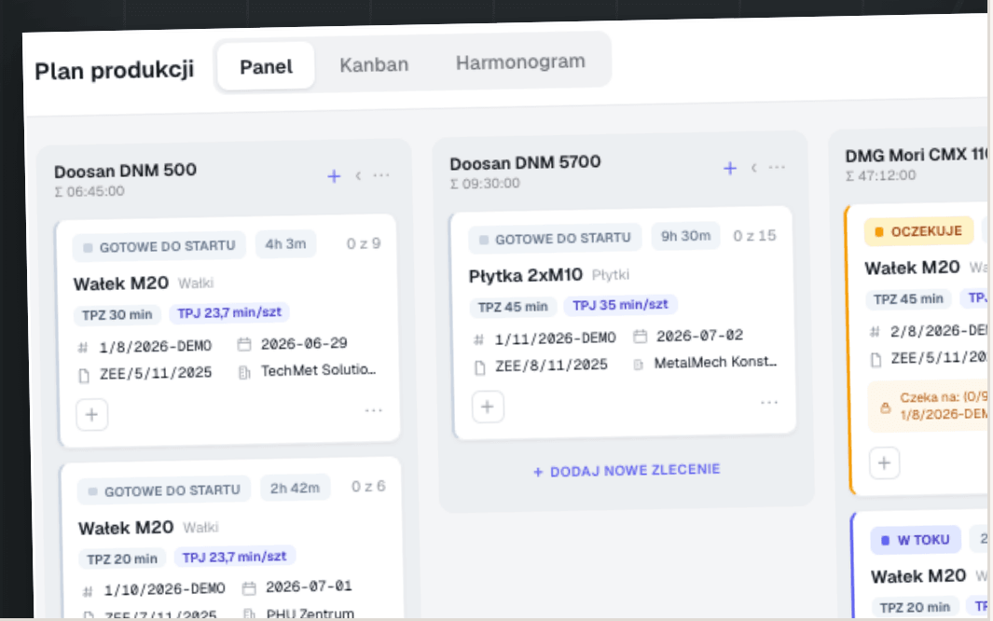
Task: Click TPZ 20 min tag on 1/10/2026-DEMO card
Action: click(122, 559)
